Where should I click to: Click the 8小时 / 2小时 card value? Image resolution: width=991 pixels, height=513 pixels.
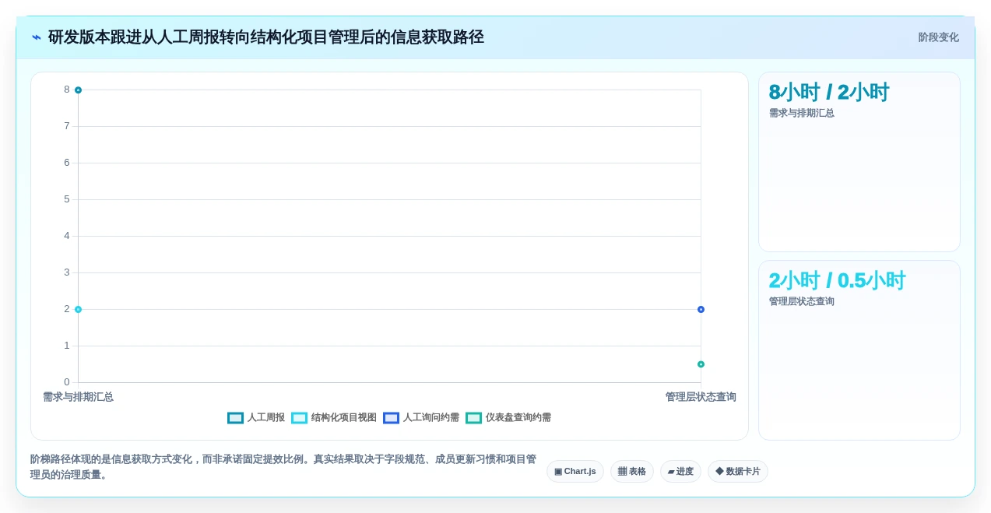point(829,93)
